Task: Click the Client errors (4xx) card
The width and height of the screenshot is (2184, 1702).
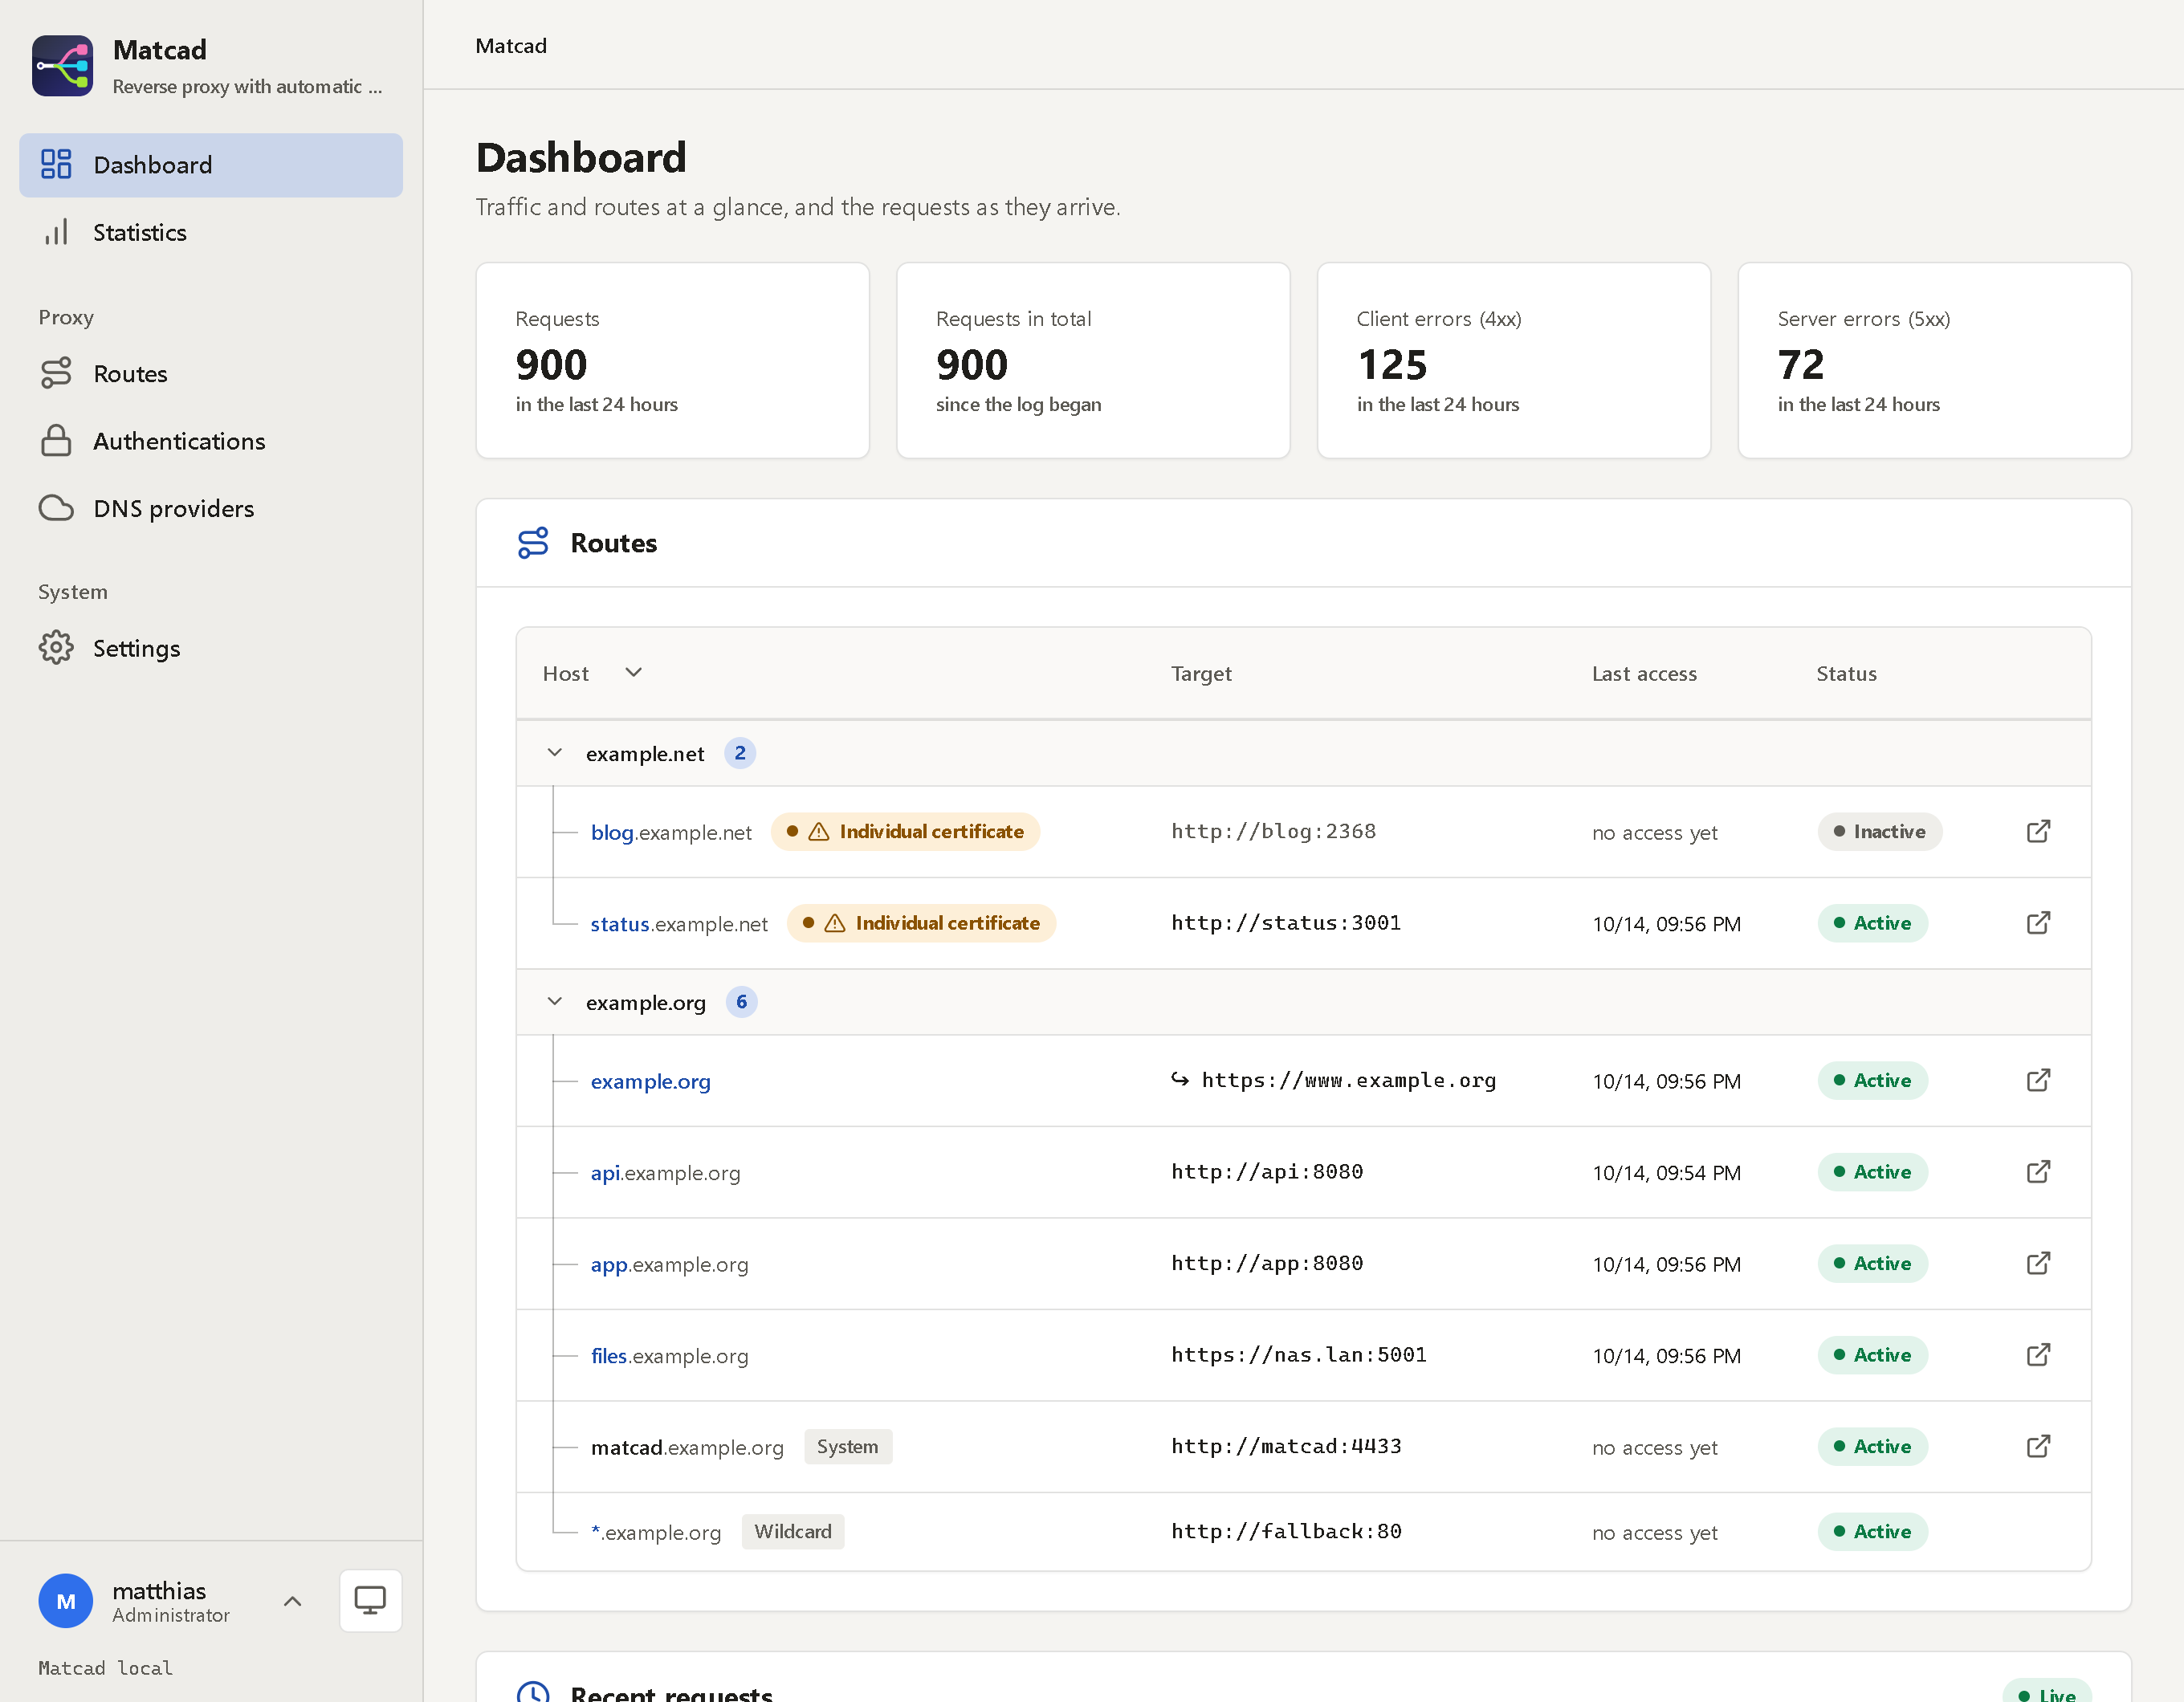Action: tap(1513, 360)
